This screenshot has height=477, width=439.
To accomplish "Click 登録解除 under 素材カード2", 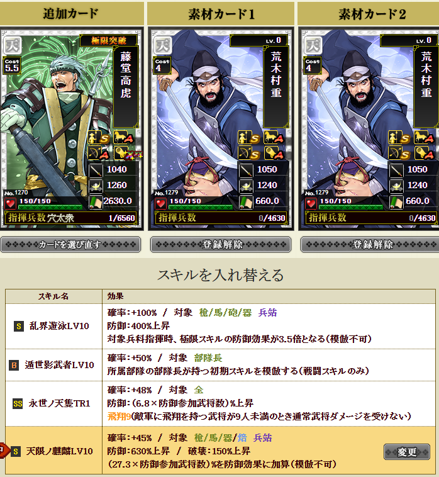I will click(370, 245).
